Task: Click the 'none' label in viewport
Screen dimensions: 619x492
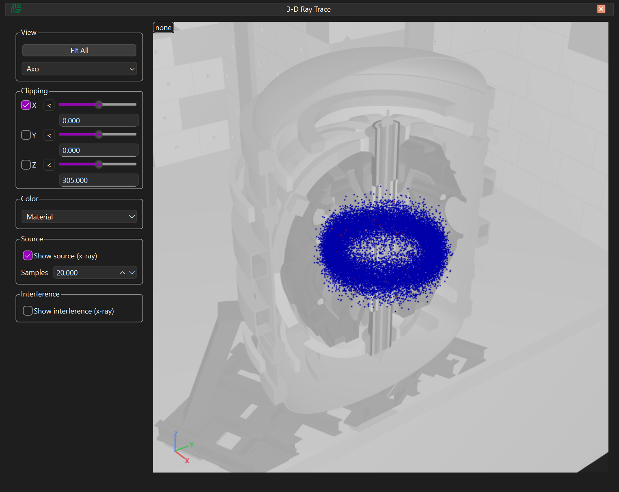Action: coord(164,28)
